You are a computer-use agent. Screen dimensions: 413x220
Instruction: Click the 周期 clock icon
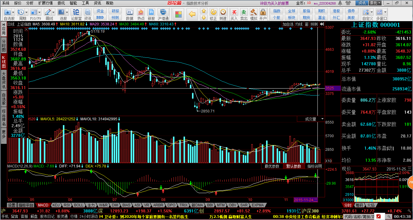click(21, 12)
